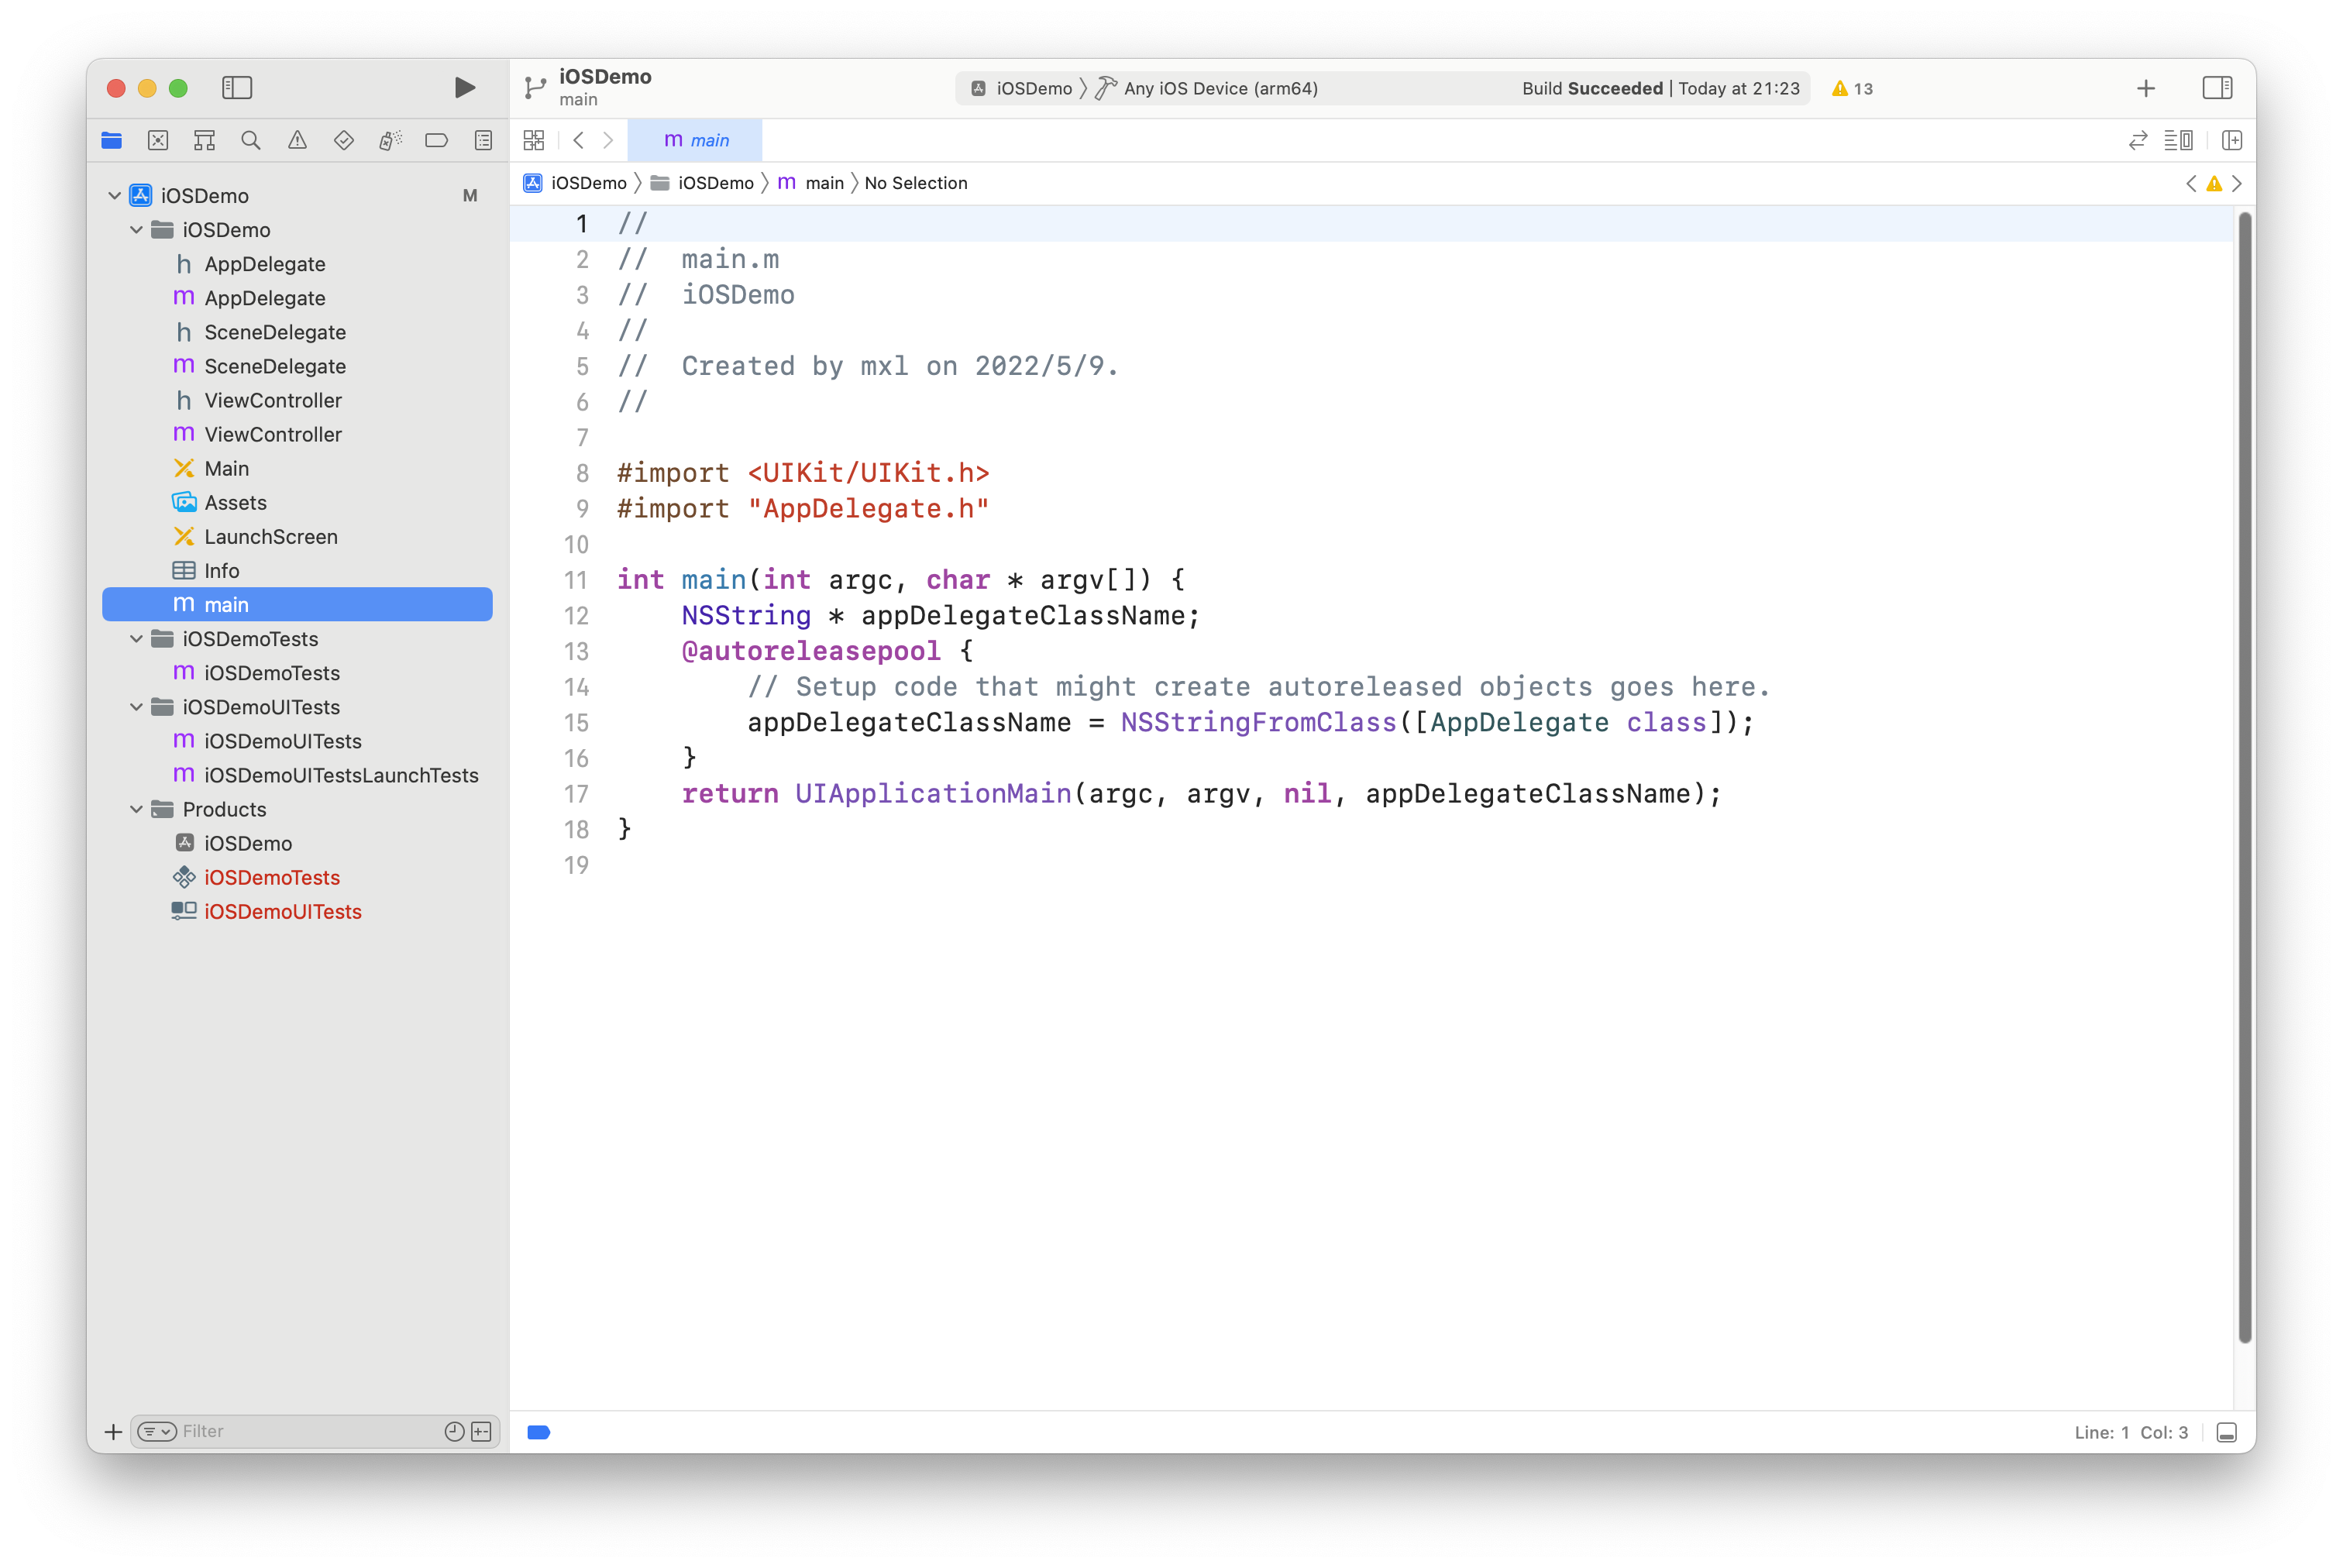Click the Add Editor on Right icon
The width and height of the screenshot is (2343, 1568).
coord(2232,140)
